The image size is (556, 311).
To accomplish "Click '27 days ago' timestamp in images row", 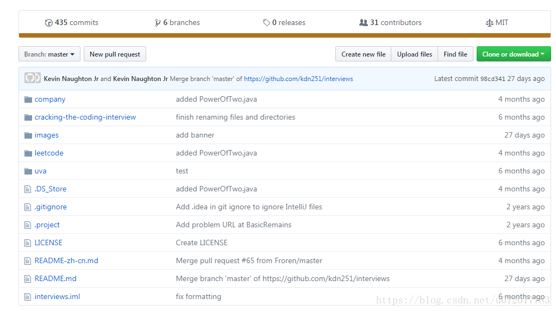I will (x=524, y=135).
